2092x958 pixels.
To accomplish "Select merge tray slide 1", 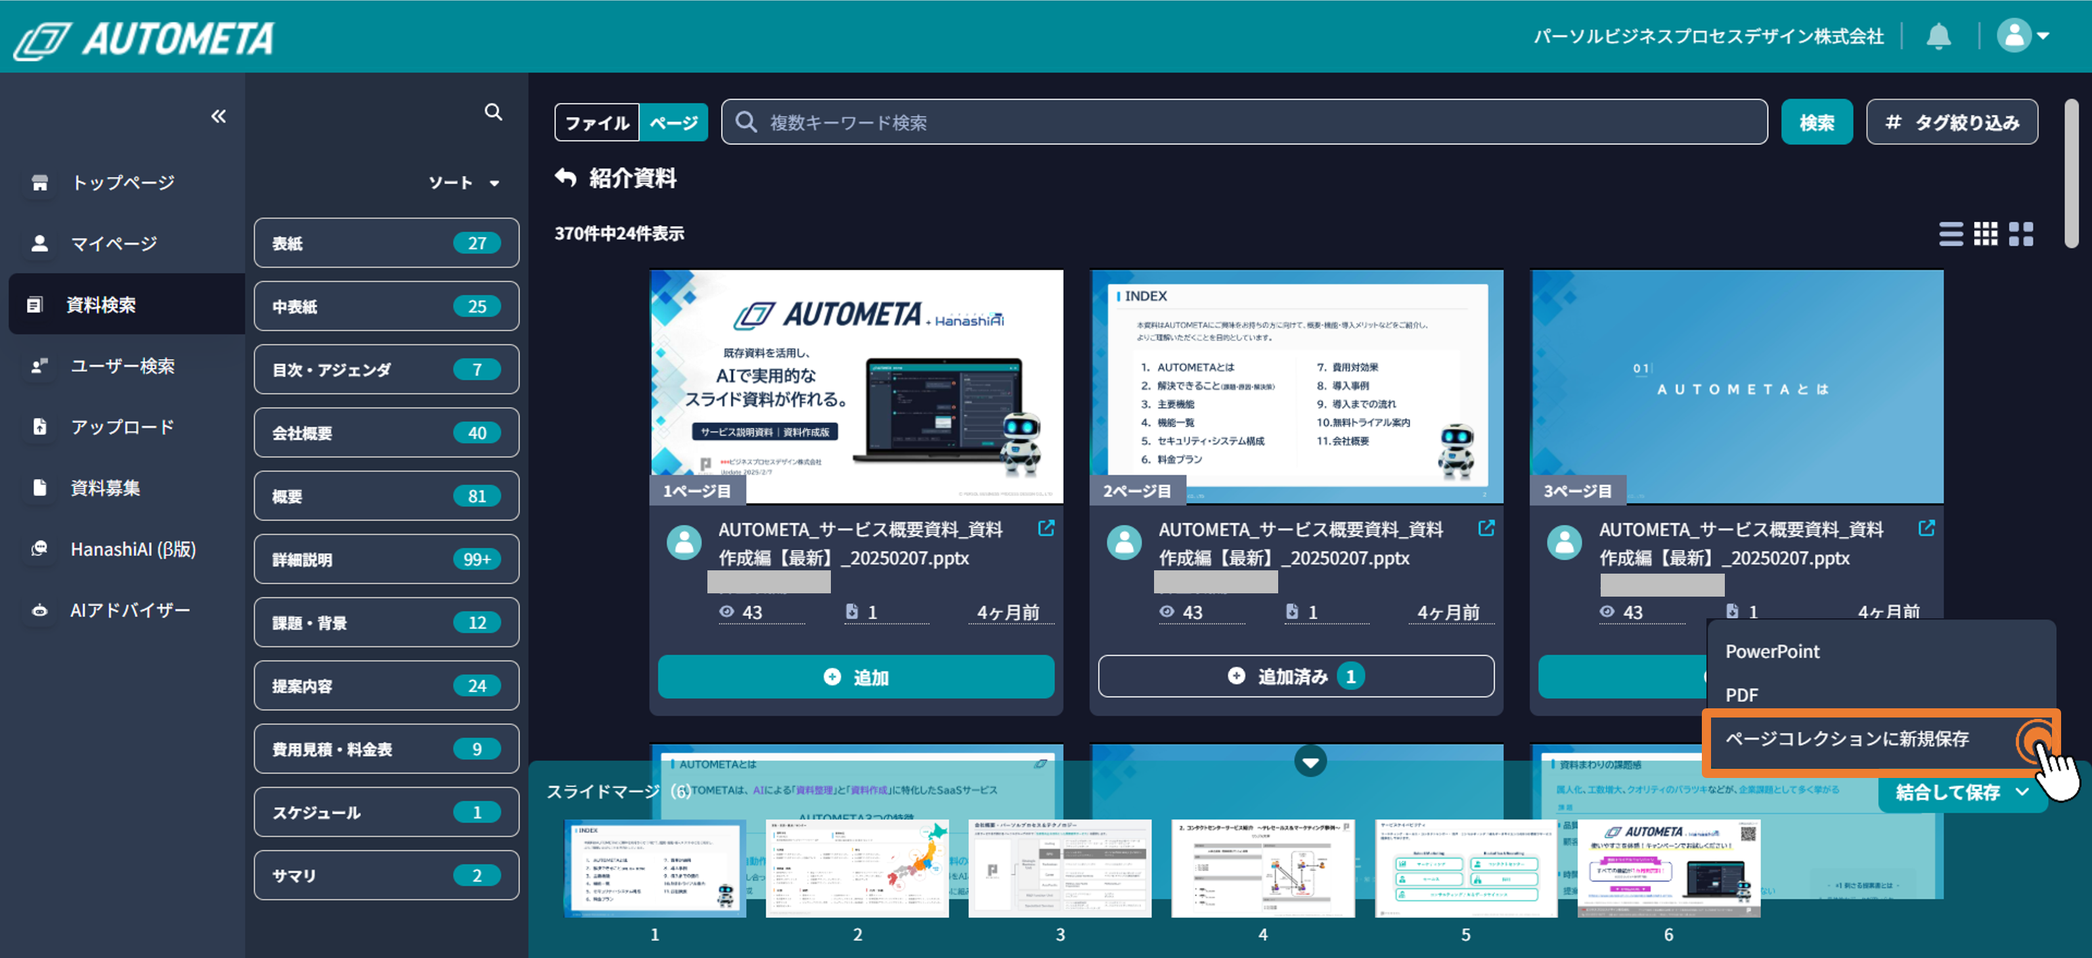I will click(x=655, y=869).
